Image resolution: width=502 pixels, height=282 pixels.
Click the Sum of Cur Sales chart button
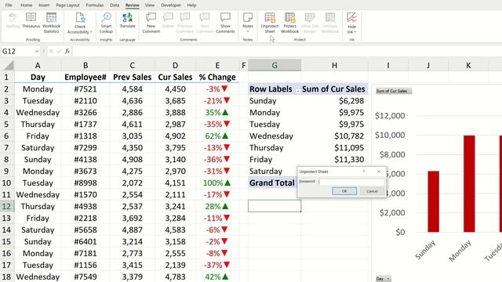point(394,91)
